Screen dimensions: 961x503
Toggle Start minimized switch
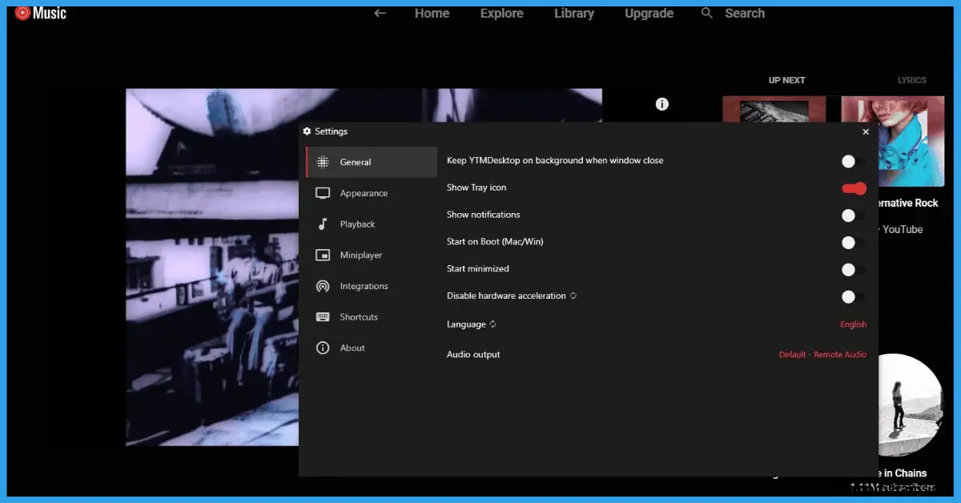pyautogui.click(x=853, y=270)
